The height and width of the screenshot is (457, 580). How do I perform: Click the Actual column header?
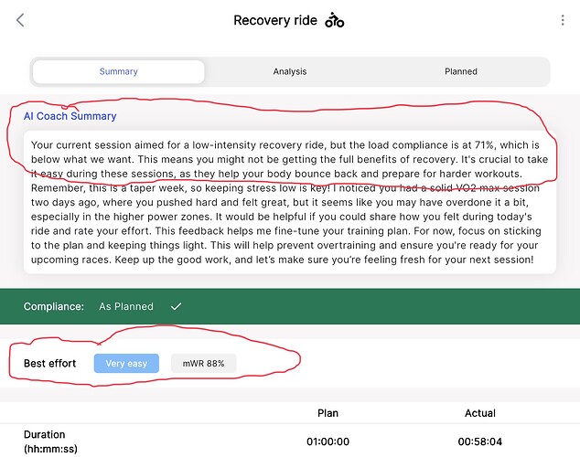480,413
